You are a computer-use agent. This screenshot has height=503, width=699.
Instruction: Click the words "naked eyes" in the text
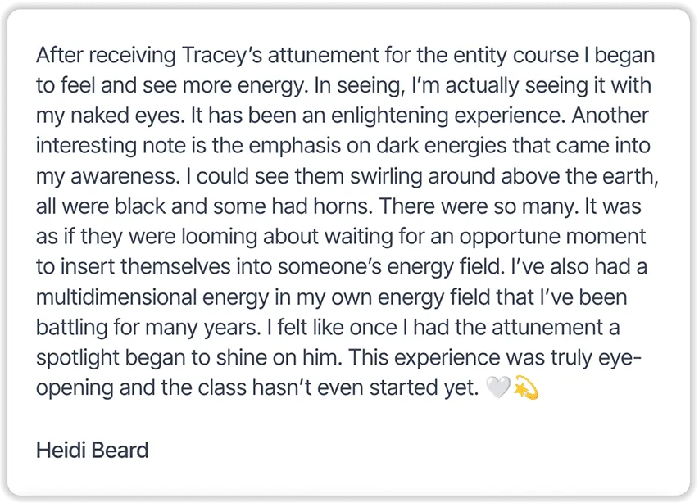click(126, 116)
